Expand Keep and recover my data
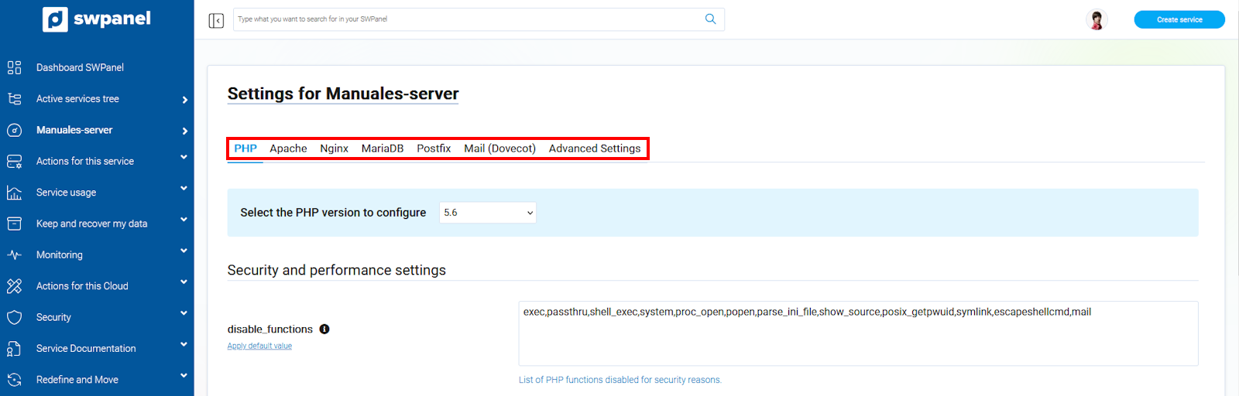This screenshot has height=396, width=1239. coord(184,220)
